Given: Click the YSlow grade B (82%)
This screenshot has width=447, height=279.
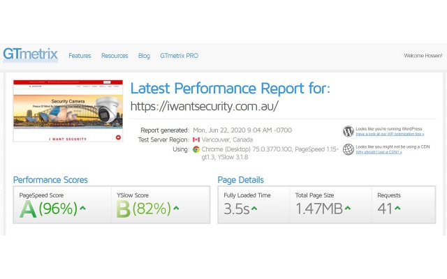Looking at the screenshot, I should pos(144,209).
